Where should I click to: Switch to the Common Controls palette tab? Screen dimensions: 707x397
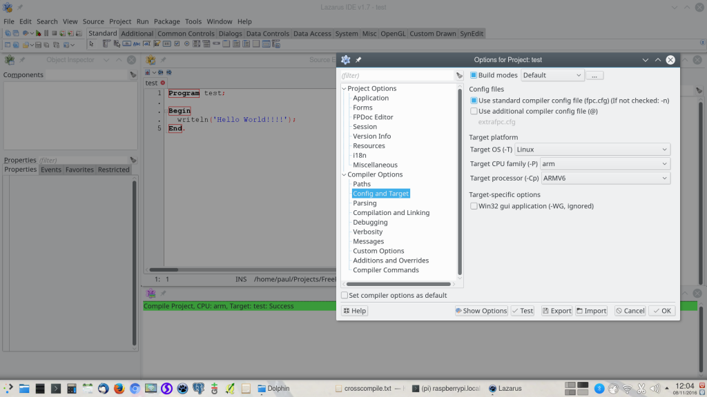coord(186,33)
